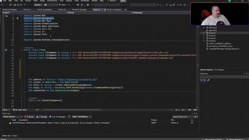Click the App.config file icon
The image size is (249, 140).
point(207,30)
